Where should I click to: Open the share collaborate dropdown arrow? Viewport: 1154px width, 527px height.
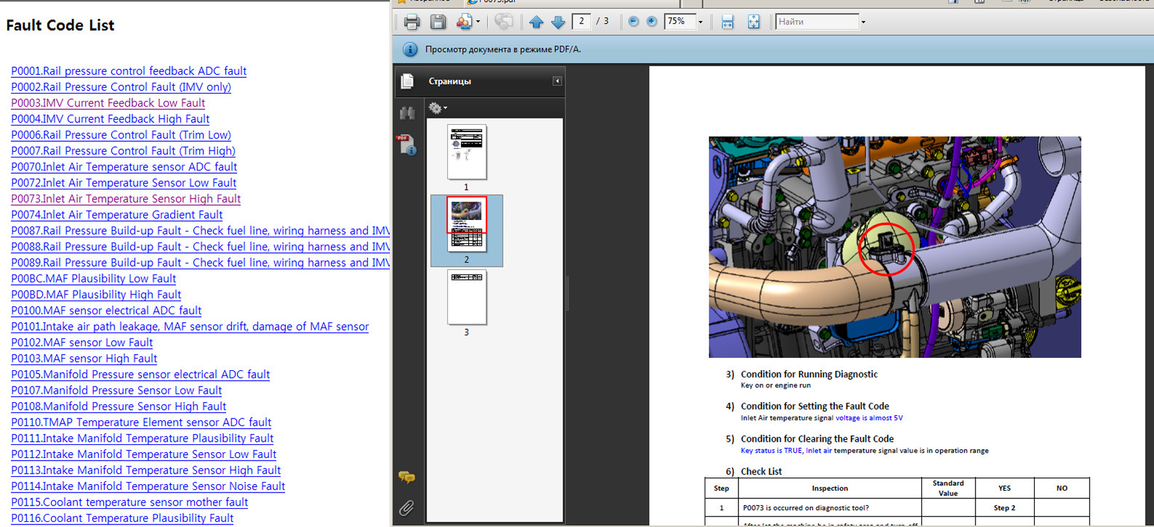(x=478, y=22)
